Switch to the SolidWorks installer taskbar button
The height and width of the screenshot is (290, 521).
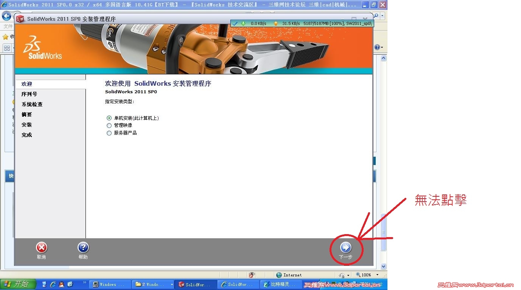(196, 284)
